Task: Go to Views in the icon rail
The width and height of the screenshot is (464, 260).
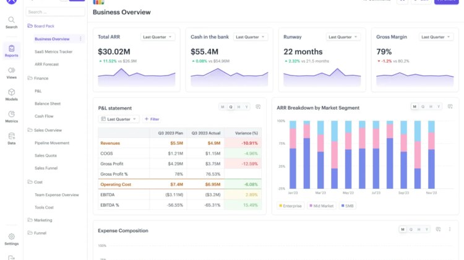Action: coord(11,73)
